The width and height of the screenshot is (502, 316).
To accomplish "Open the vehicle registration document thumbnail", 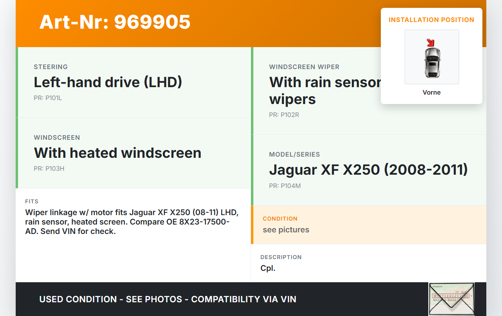I will (451, 299).
